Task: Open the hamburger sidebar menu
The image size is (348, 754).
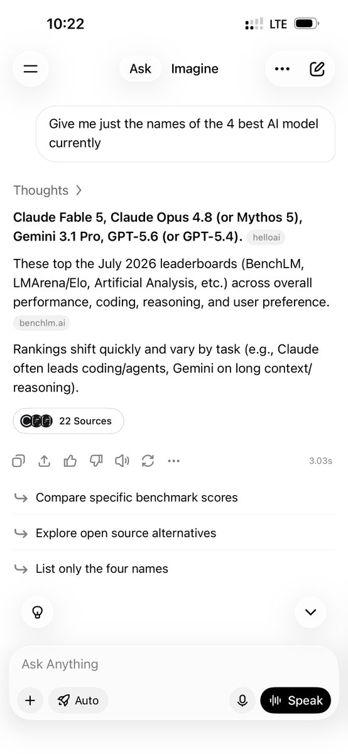Action: pos(30,69)
